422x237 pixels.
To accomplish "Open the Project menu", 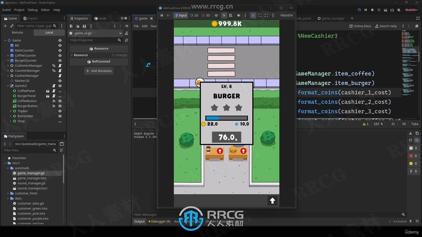I will [19, 10].
